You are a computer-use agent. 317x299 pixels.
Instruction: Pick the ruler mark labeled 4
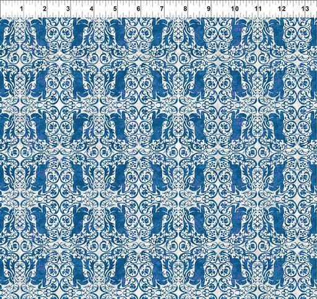pos(92,9)
